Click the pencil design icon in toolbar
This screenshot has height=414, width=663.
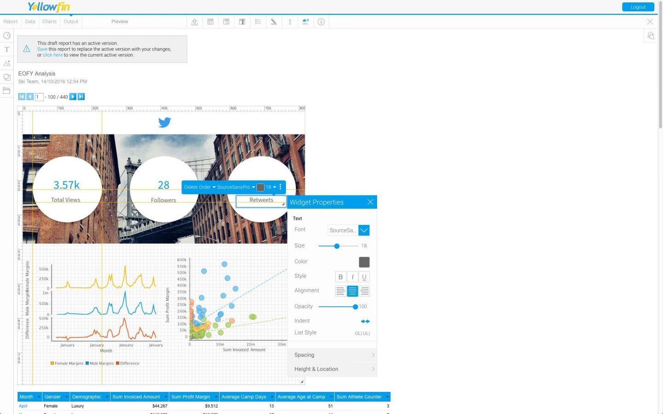pyautogui.click(x=273, y=22)
